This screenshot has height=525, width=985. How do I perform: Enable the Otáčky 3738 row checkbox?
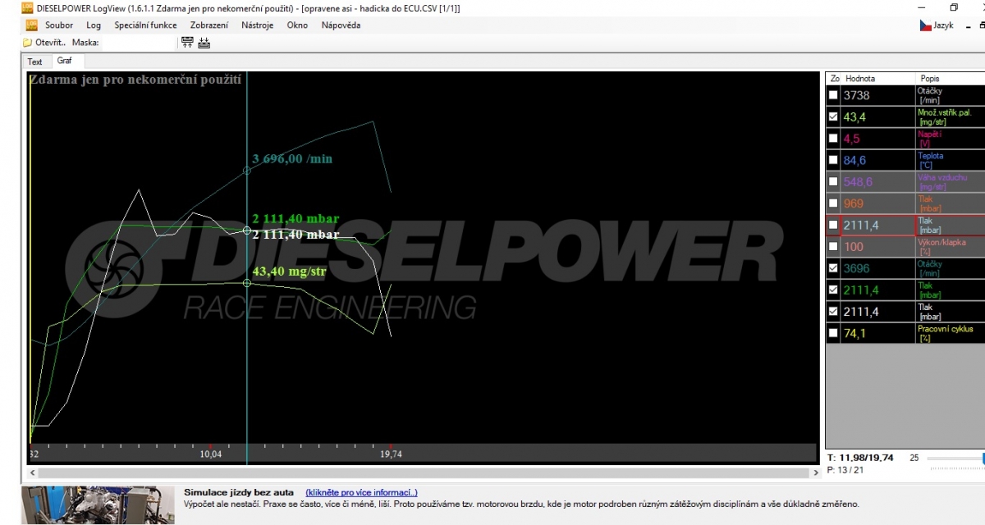[x=833, y=95]
